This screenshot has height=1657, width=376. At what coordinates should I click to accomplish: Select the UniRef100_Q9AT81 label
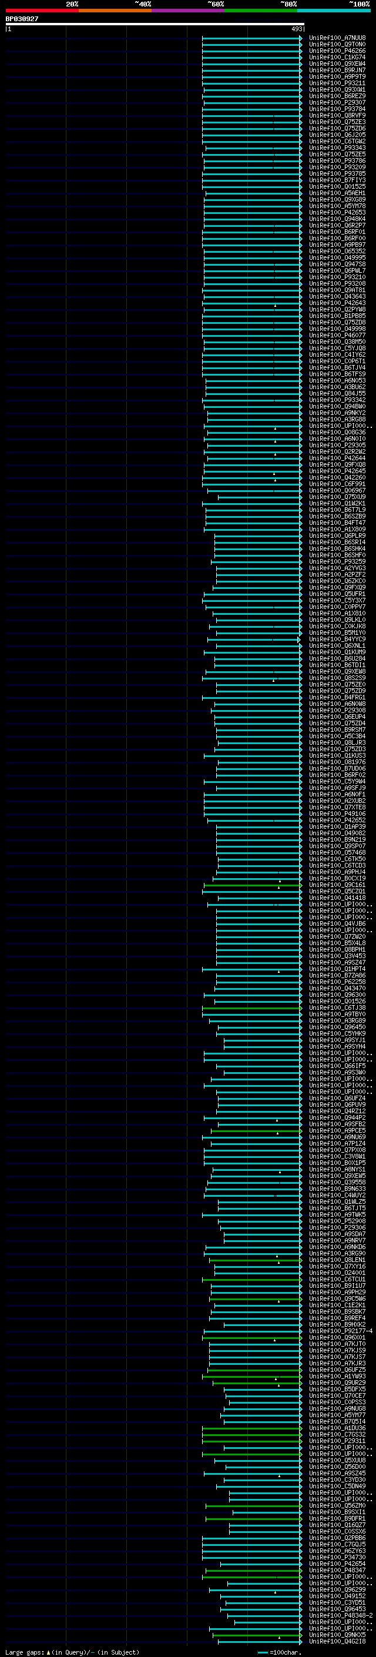tap(337, 290)
